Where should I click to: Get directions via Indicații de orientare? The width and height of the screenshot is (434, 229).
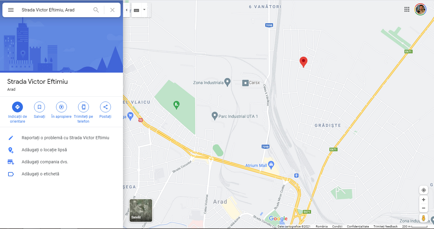pos(17,107)
